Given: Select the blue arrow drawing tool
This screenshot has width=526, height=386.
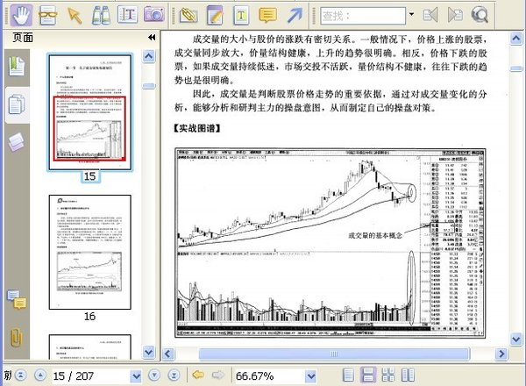Looking at the screenshot, I should (295, 16).
